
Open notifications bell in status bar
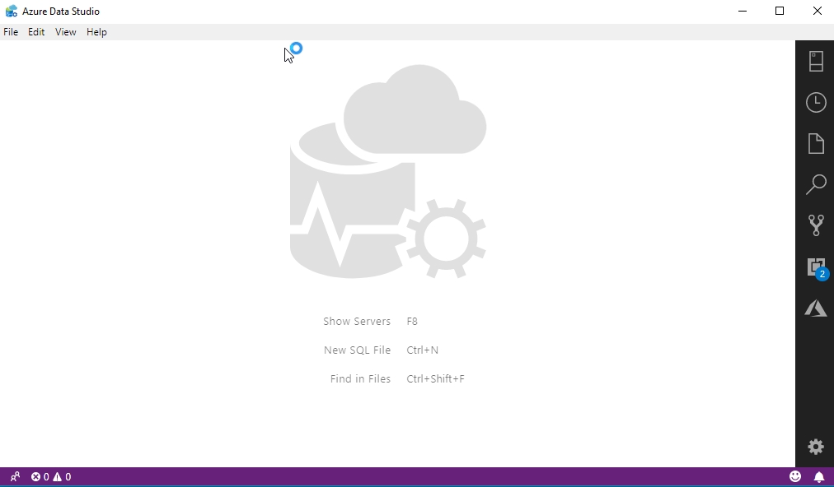pos(819,476)
